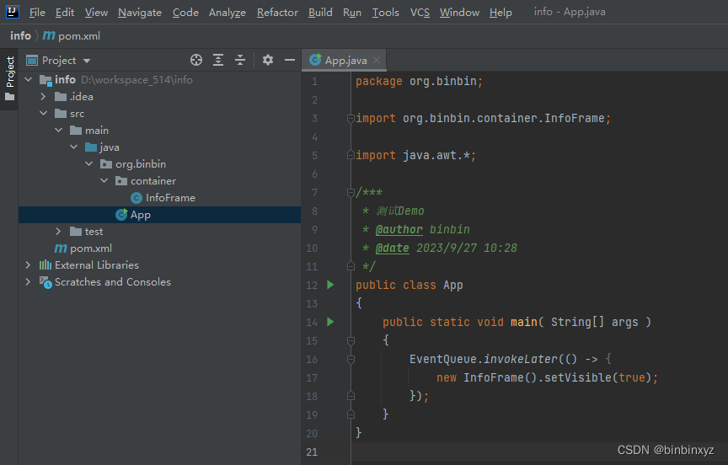Expand External Libraries node
Viewport: 728px width, 465px height.
tap(28, 265)
